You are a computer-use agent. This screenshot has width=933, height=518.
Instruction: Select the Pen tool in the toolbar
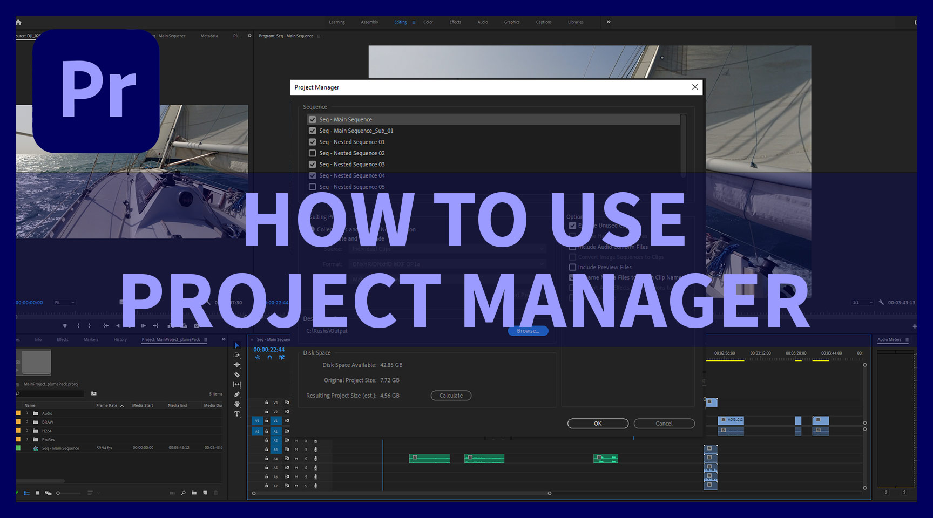point(236,394)
